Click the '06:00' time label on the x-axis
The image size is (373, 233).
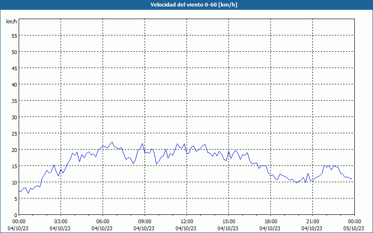tap(103, 221)
